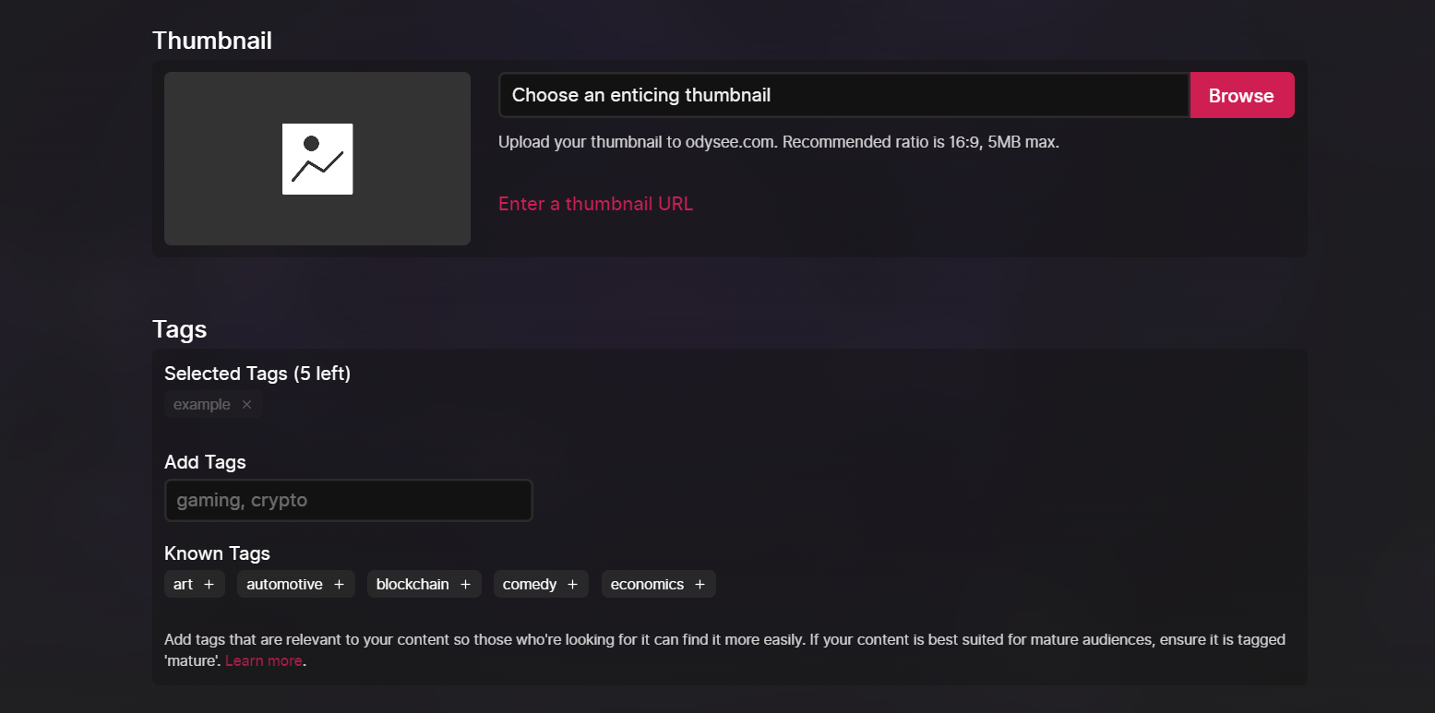Click the plus icon on the comedy tag

tap(572, 585)
